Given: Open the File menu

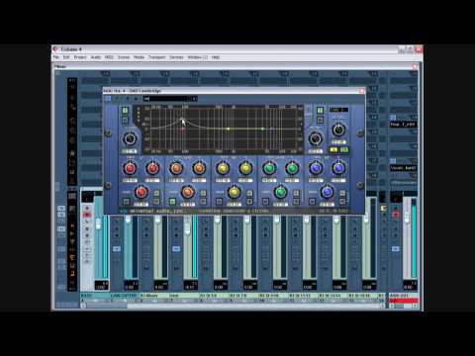Looking at the screenshot, I should pyautogui.click(x=56, y=57).
